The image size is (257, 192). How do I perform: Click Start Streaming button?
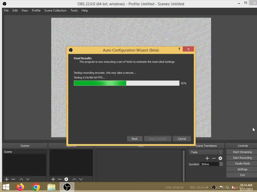click(242, 152)
